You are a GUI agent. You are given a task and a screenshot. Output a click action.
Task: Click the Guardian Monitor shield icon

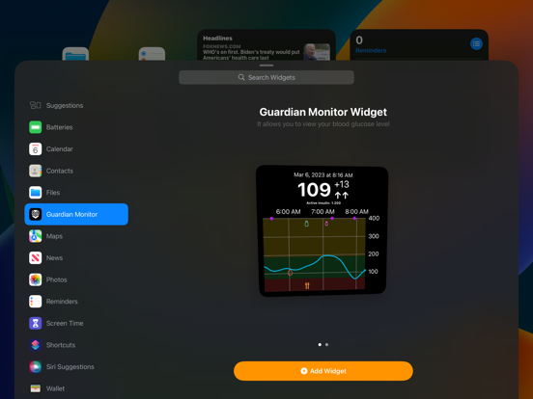(35, 214)
